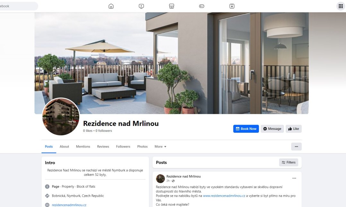The height and width of the screenshot is (207, 346).
Task: Open the www.rezidencenadmrlinou.cz link in post
Action: [224, 196]
